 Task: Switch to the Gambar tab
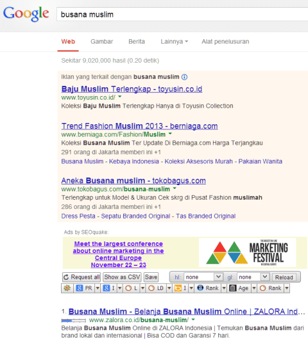click(x=101, y=42)
